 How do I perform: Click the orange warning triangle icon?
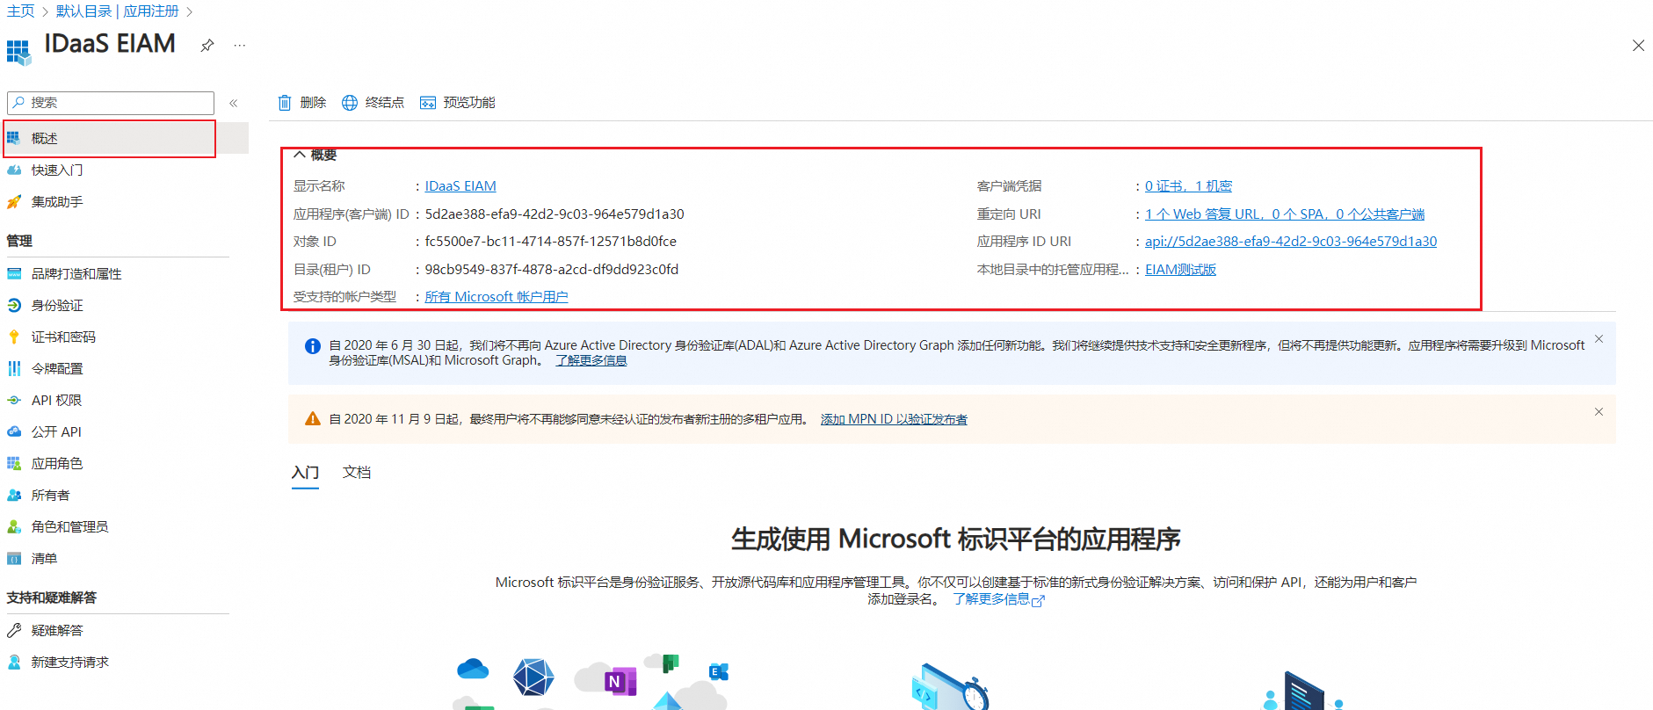point(312,419)
